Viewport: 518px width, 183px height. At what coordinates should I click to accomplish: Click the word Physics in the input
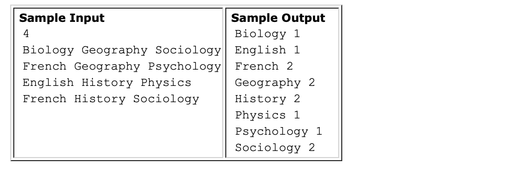pos(166,83)
